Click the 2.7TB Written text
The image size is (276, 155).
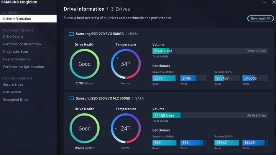pyautogui.click(x=84, y=83)
